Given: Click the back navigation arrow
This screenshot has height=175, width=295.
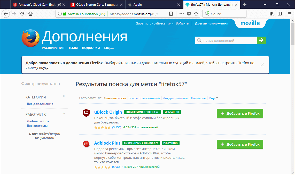Looking at the screenshot, I should [5, 14].
